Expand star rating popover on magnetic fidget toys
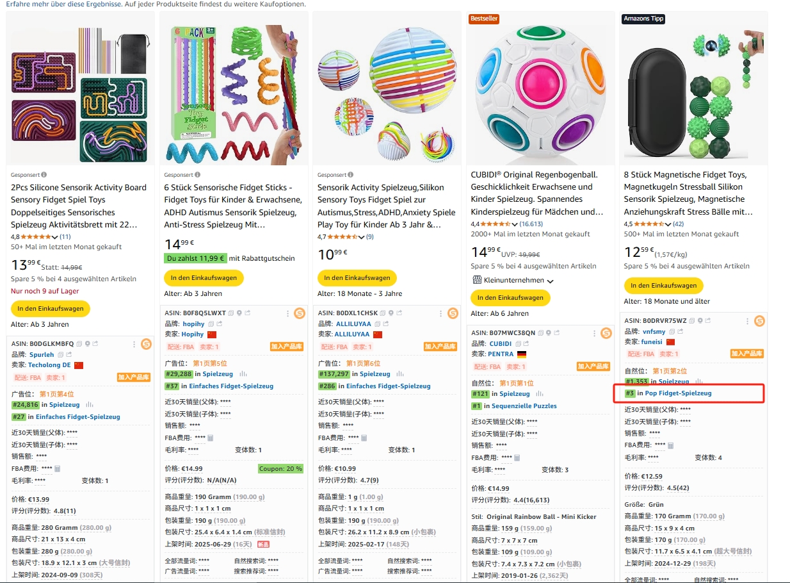The width and height of the screenshot is (790, 583). pos(668,224)
